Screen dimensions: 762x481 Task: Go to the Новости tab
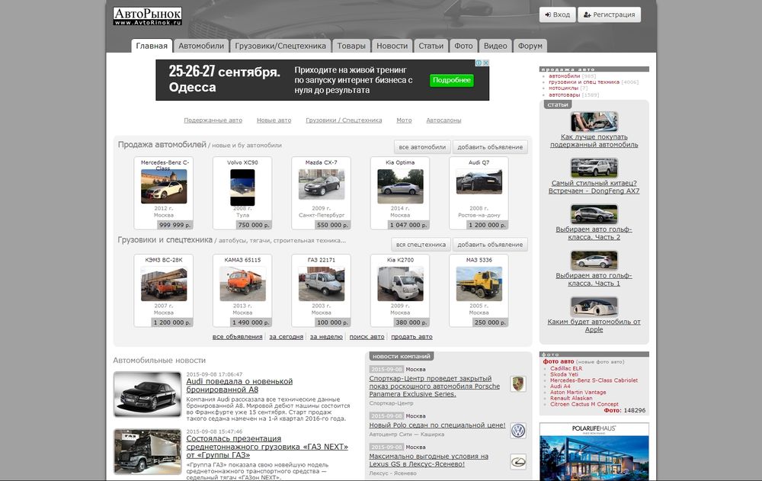[392, 46]
